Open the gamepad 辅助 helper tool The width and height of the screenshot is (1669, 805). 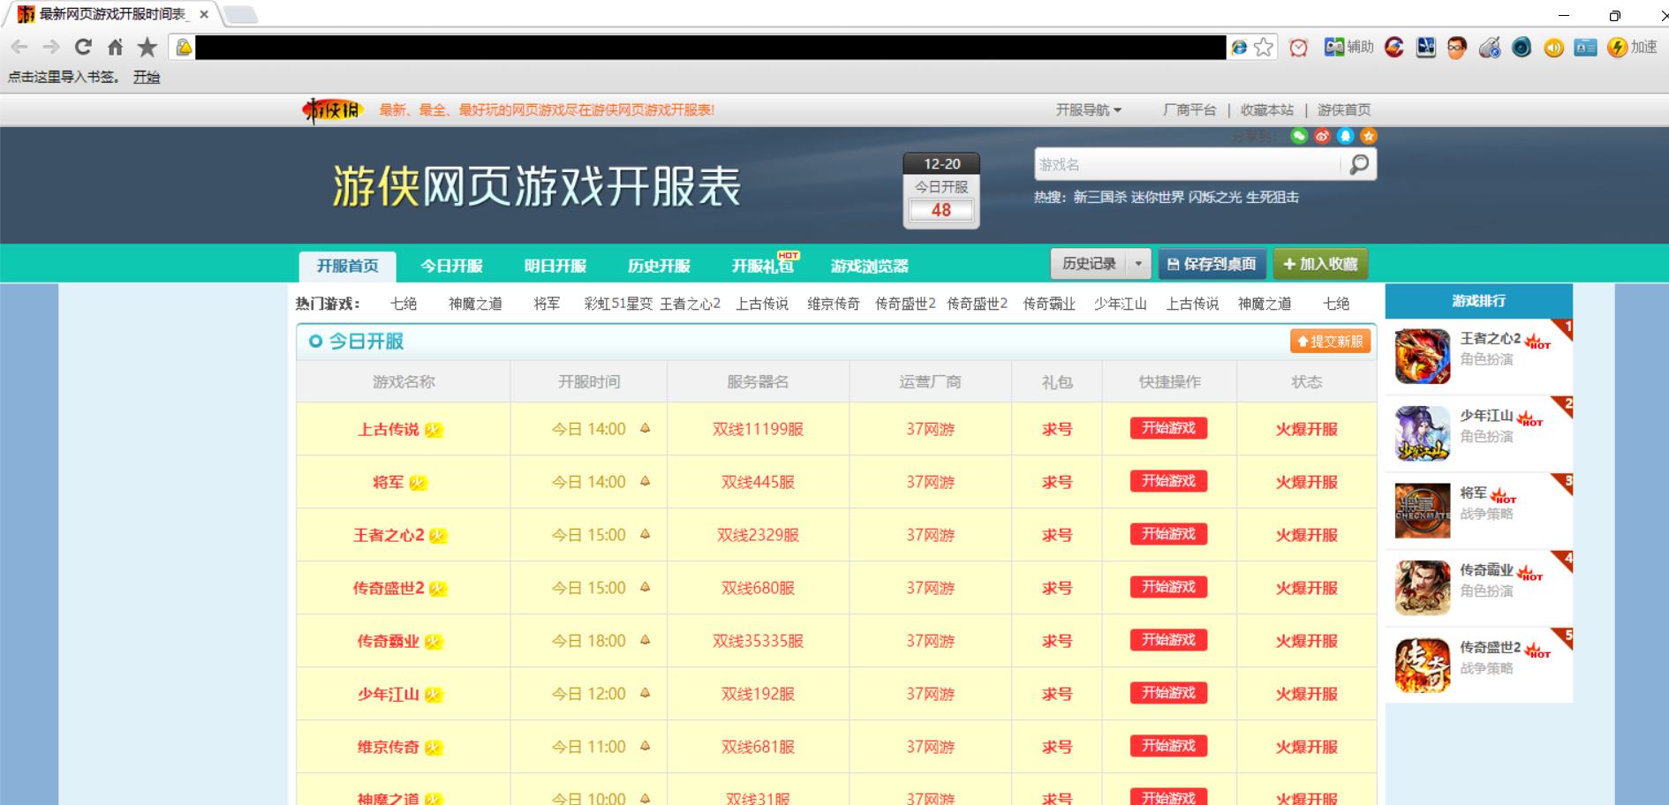(1348, 47)
